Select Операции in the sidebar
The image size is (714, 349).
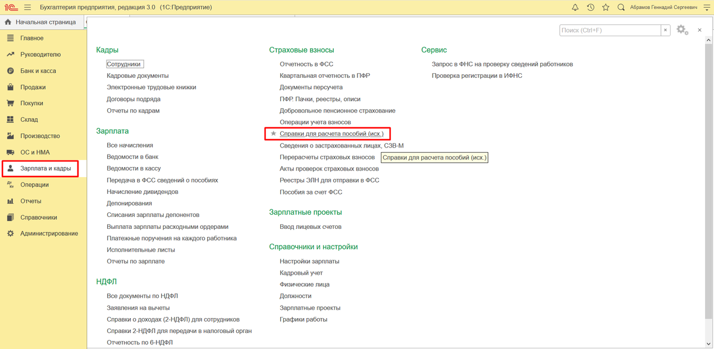tap(43, 184)
